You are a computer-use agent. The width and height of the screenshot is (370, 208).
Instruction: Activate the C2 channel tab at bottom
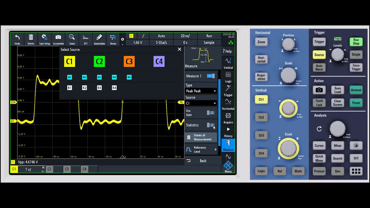point(49,169)
